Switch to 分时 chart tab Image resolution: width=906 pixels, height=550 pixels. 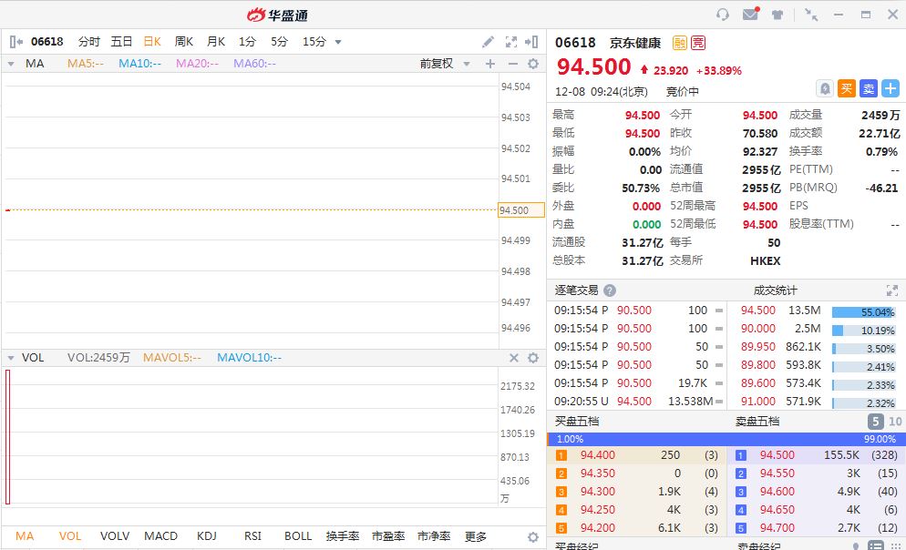89,42
